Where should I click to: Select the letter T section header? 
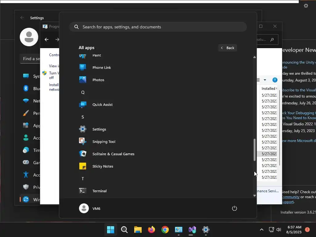pos(83,179)
